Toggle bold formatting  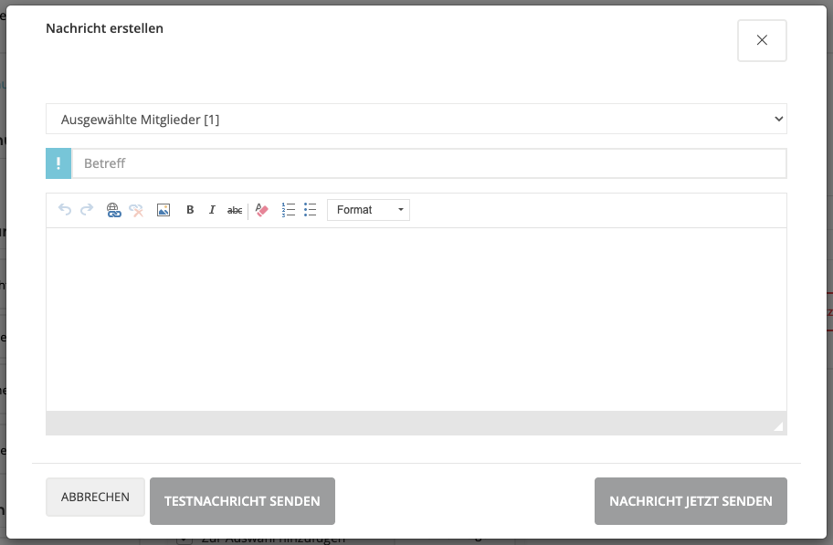click(190, 210)
